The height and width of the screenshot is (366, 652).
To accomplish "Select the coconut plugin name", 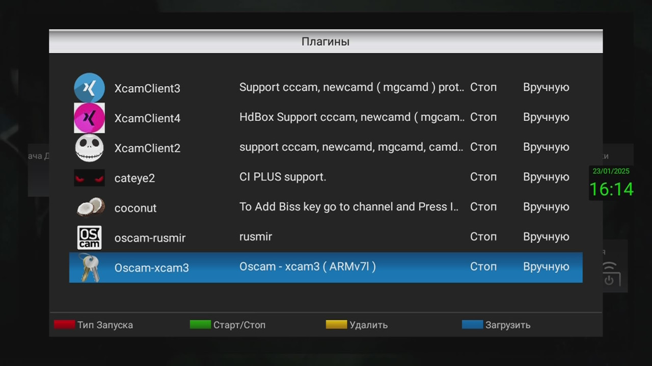I will pos(135,208).
